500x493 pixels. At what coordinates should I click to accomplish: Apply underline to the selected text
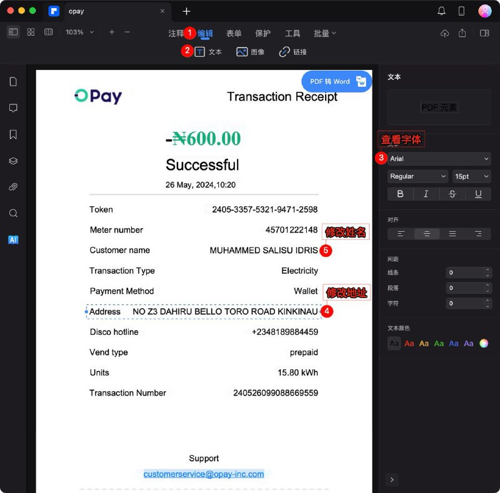(478, 194)
